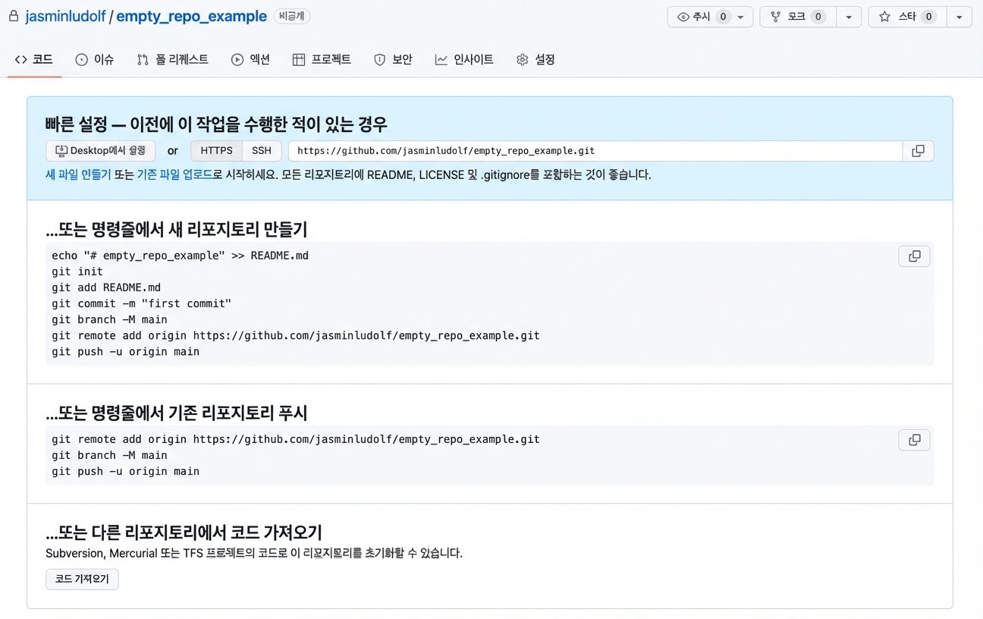The width and height of the screenshot is (983, 619).
Task: Click the repository clone URL field
Action: pyautogui.click(x=595, y=151)
